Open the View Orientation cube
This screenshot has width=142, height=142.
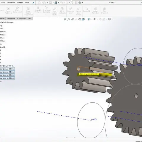pyautogui.click(x=83, y=19)
